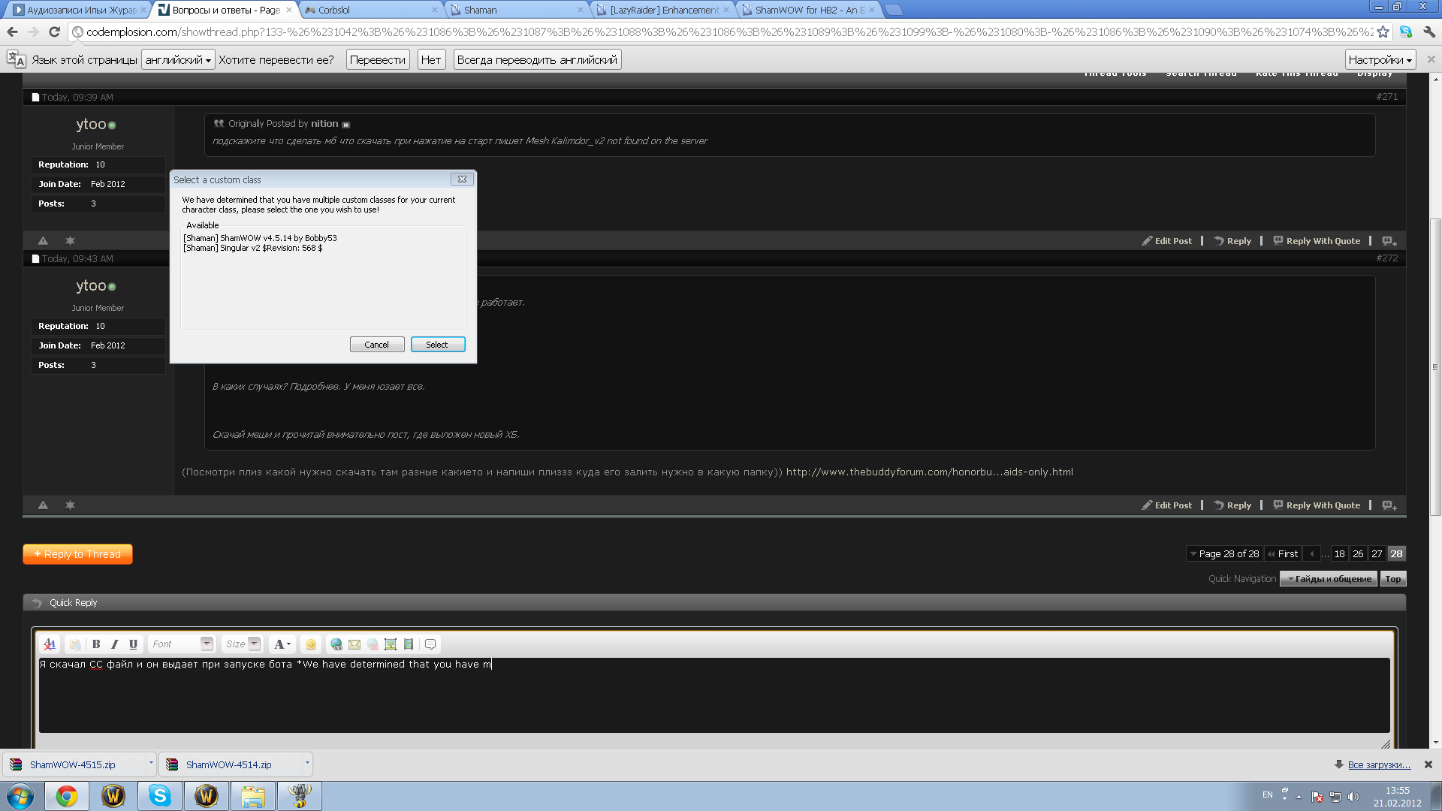This screenshot has height=811, width=1442.
Task: Go to page 26 in pagination
Action: point(1358,554)
